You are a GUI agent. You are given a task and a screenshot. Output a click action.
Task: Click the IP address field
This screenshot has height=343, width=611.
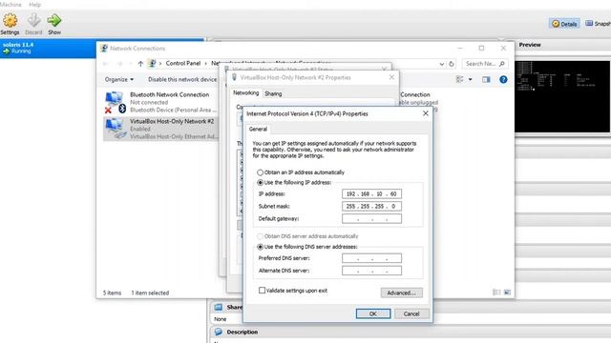371,193
